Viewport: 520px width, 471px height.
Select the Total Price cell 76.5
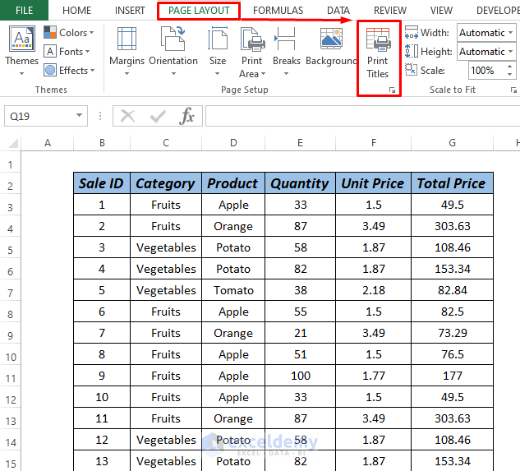pos(453,354)
